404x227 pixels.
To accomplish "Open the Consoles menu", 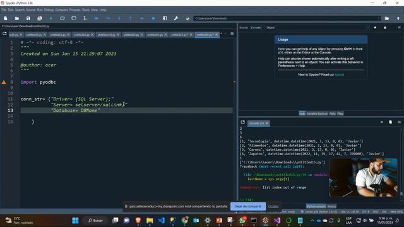I will tap(61, 10).
